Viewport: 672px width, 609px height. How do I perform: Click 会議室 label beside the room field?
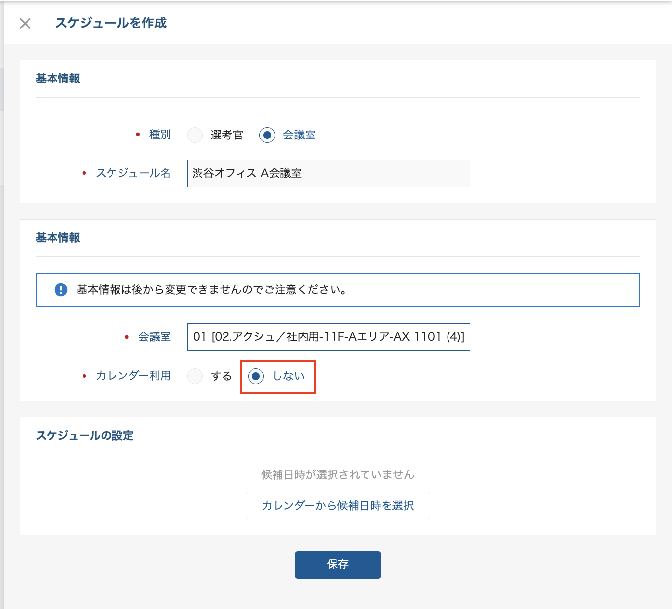(x=154, y=337)
